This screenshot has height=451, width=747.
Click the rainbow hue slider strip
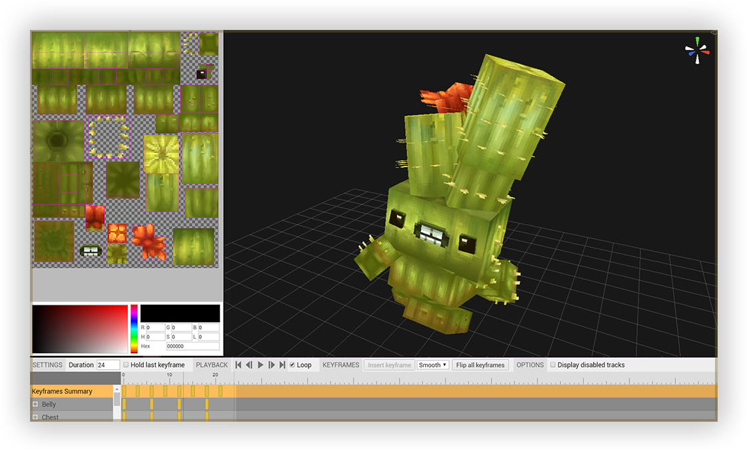tap(135, 329)
